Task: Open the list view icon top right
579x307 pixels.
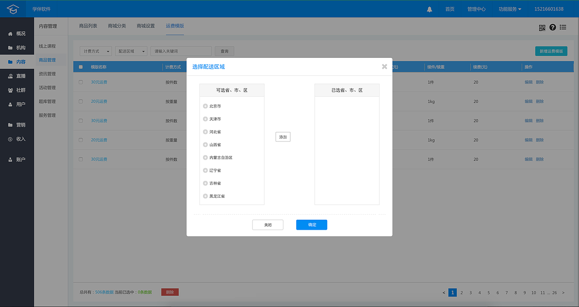Action: (563, 28)
